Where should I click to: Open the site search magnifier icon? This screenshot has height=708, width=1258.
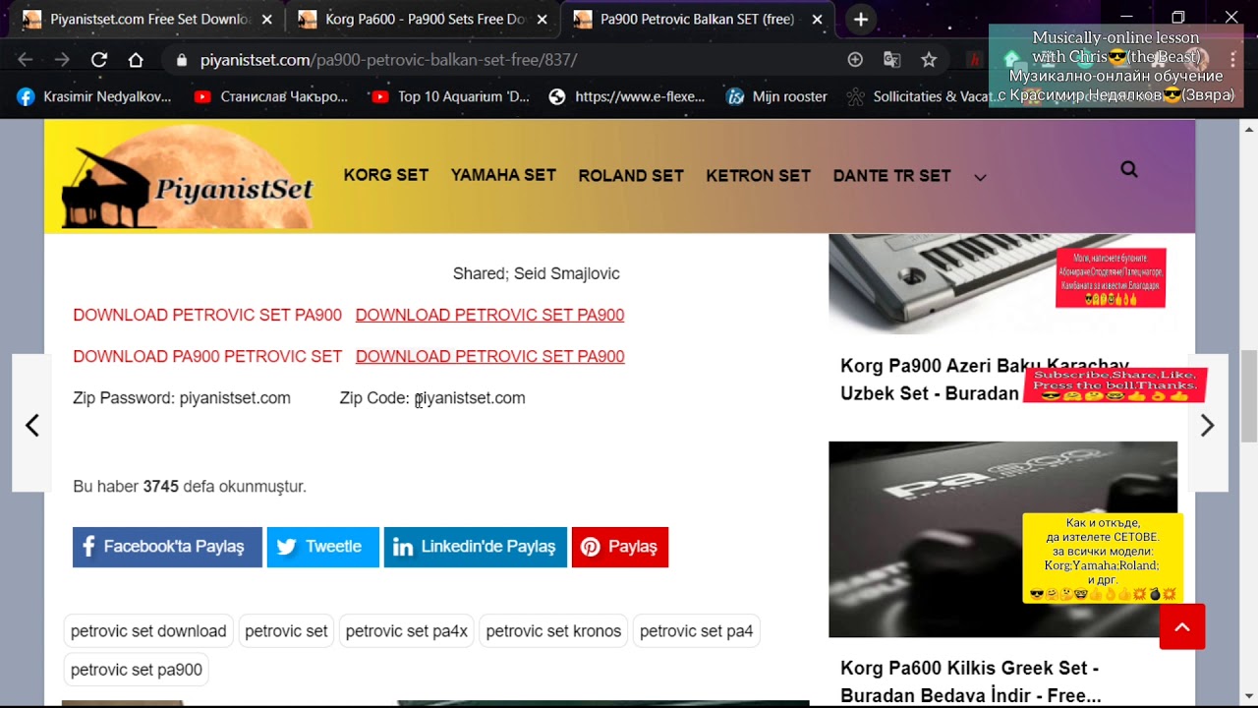point(1129,169)
